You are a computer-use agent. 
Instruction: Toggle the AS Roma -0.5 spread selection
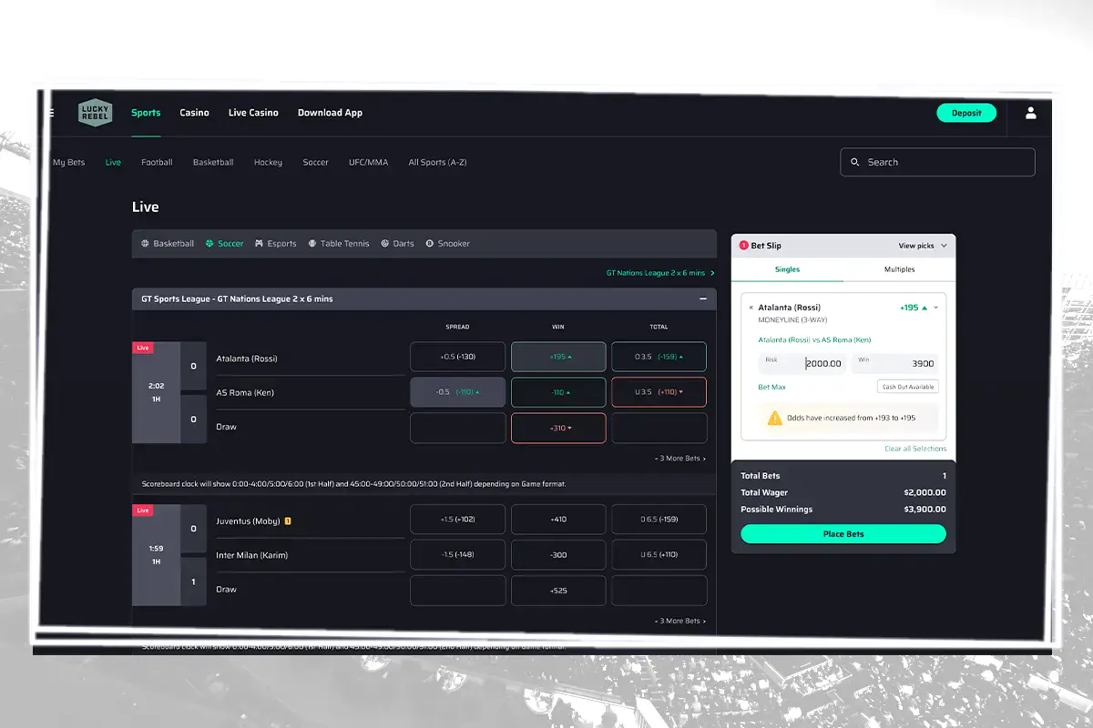(457, 392)
